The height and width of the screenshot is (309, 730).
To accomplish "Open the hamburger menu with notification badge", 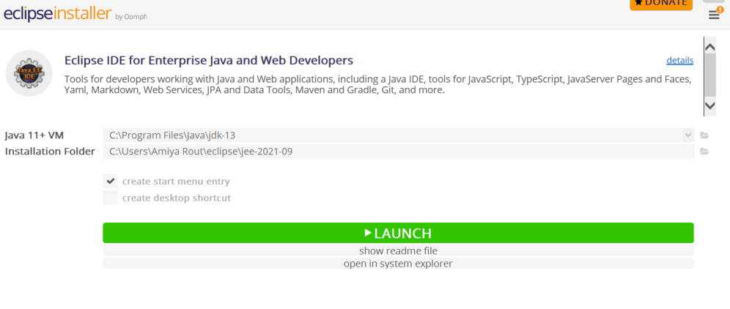I will (x=715, y=14).
